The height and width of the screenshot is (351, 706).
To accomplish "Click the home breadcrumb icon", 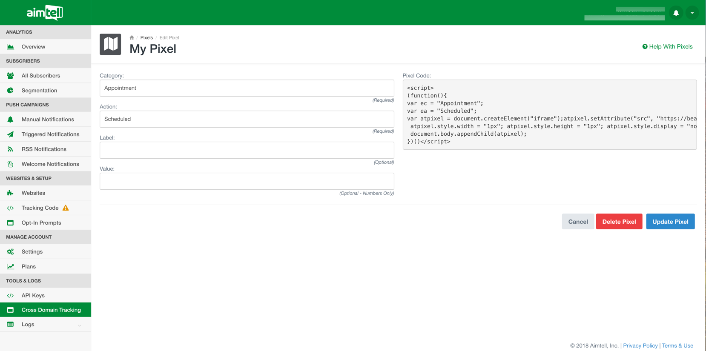I will [x=132, y=37].
